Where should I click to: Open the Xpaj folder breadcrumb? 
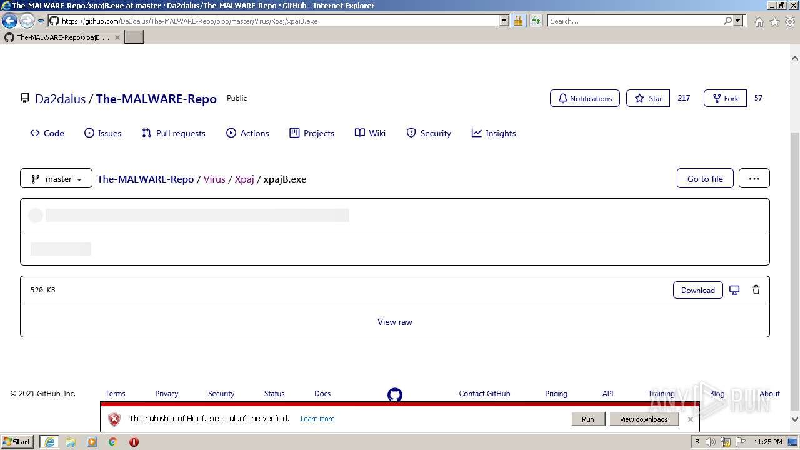point(244,179)
